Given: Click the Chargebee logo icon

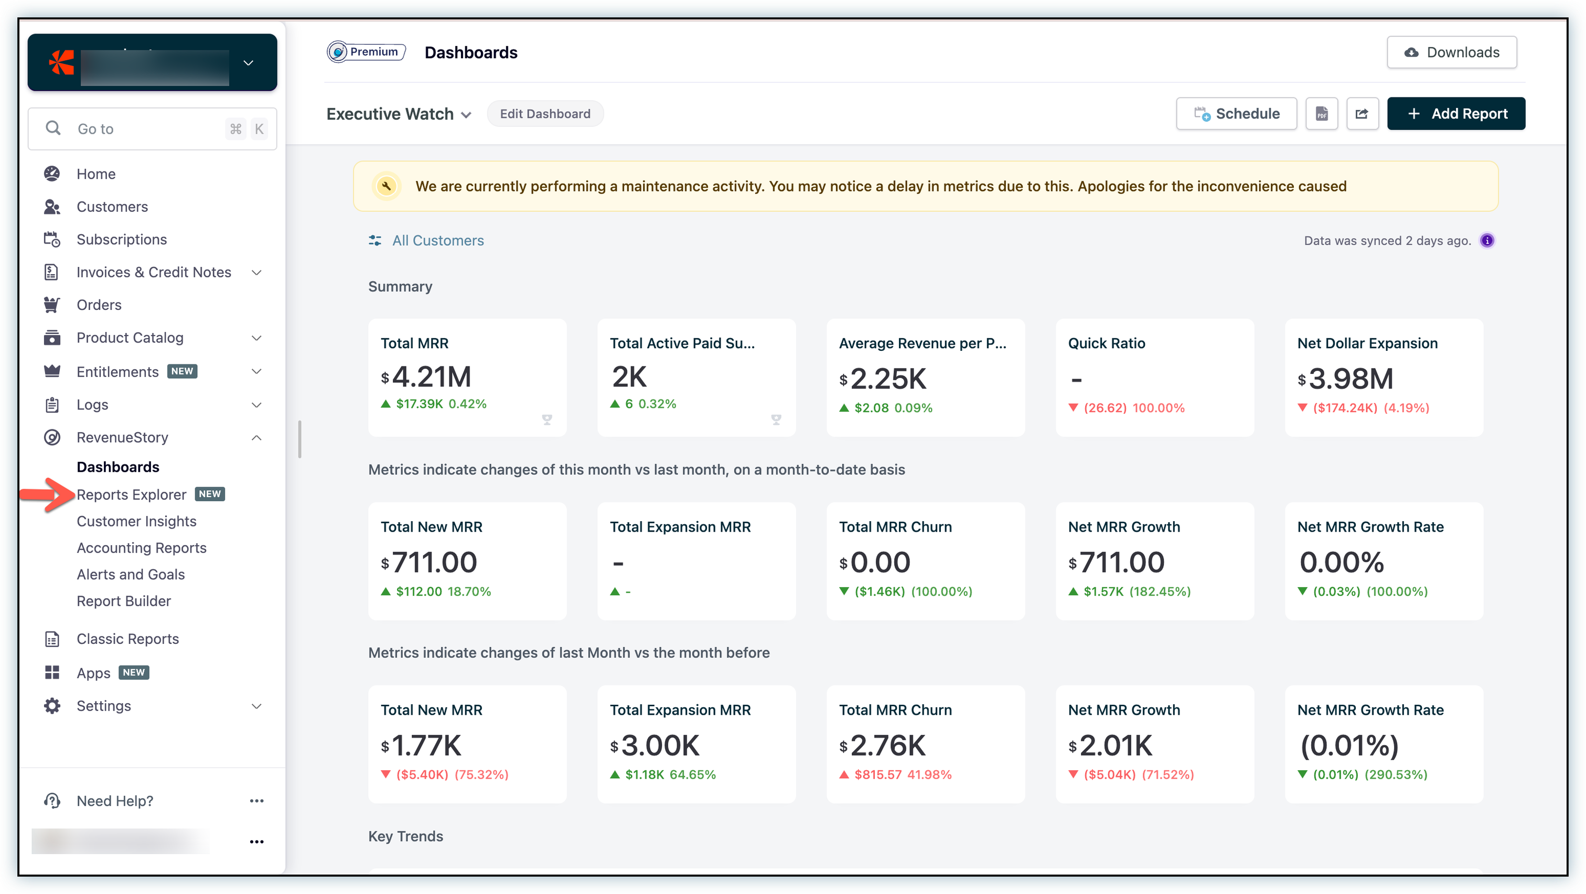Looking at the screenshot, I should click(x=61, y=62).
